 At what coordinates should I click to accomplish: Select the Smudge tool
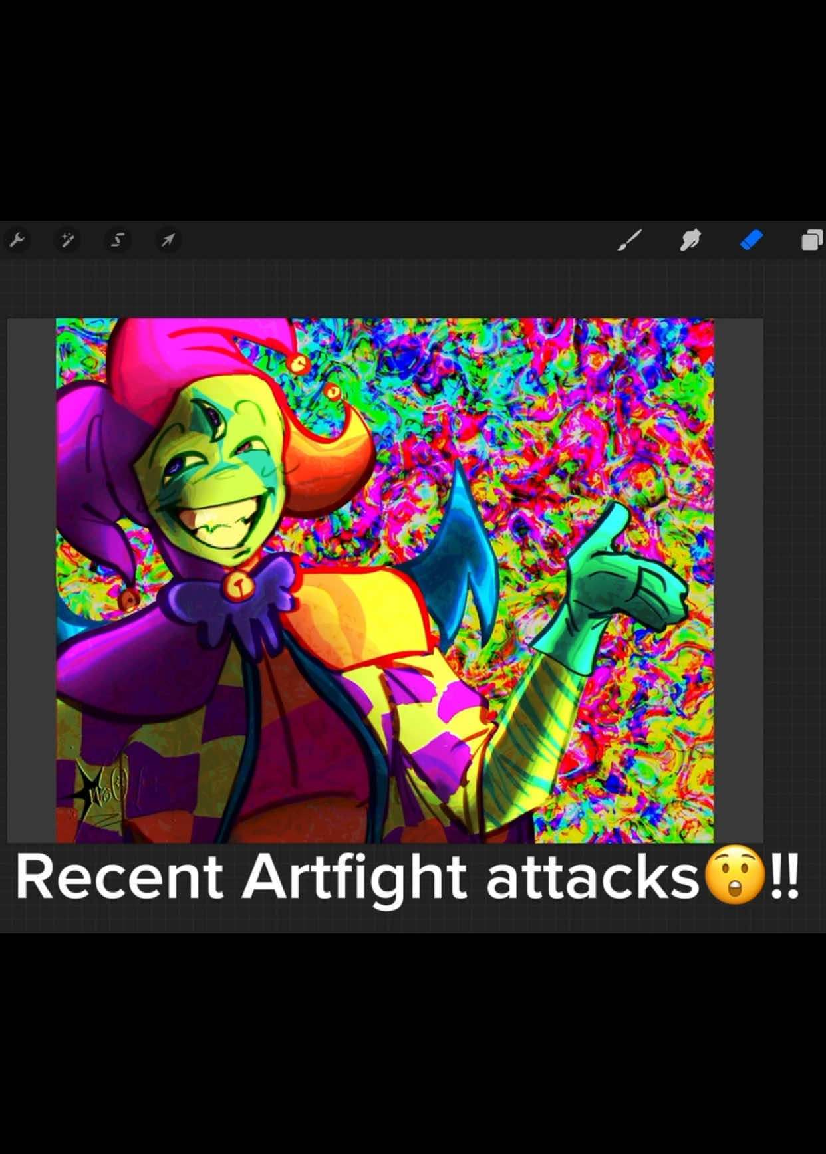[690, 240]
